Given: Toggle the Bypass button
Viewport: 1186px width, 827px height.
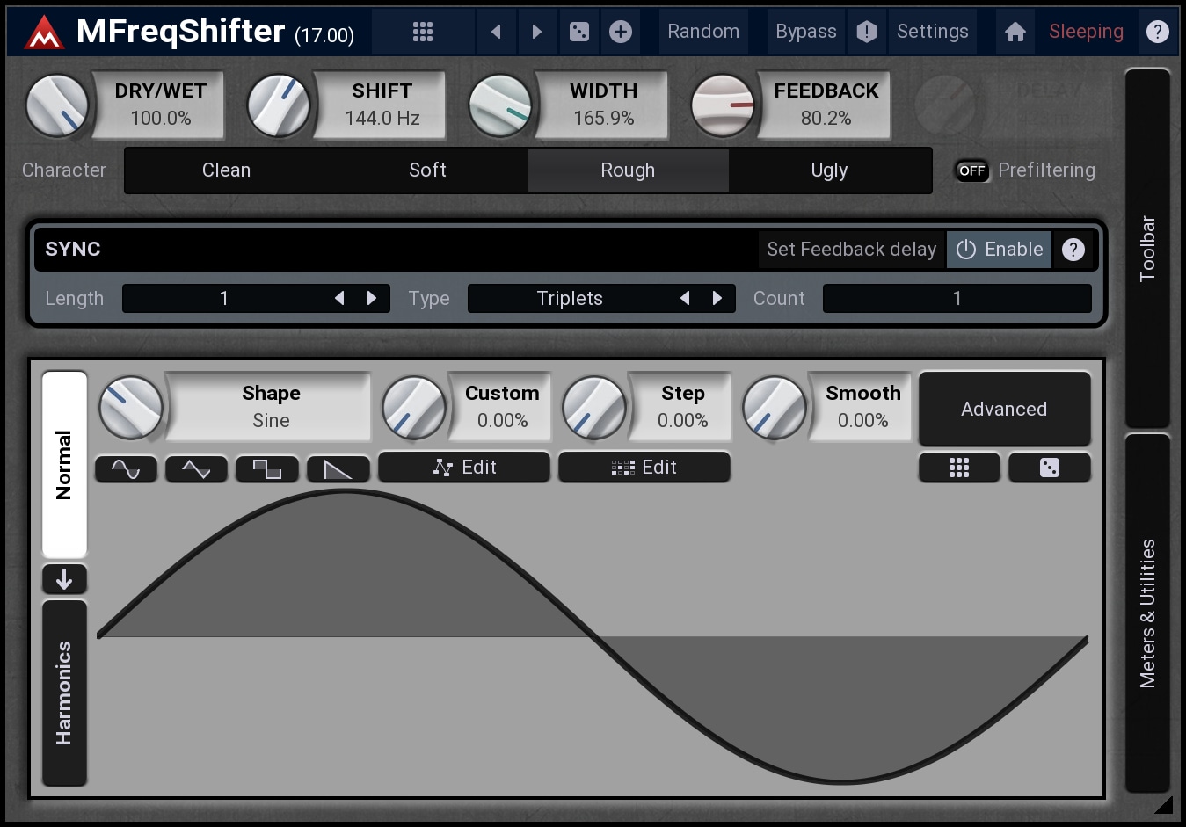Looking at the screenshot, I should [x=805, y=32].
